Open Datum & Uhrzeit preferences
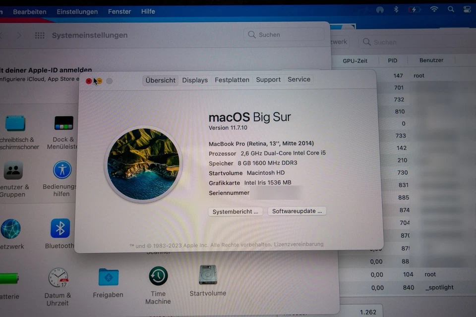Screen dimensions: 476x317 [58, 277]
